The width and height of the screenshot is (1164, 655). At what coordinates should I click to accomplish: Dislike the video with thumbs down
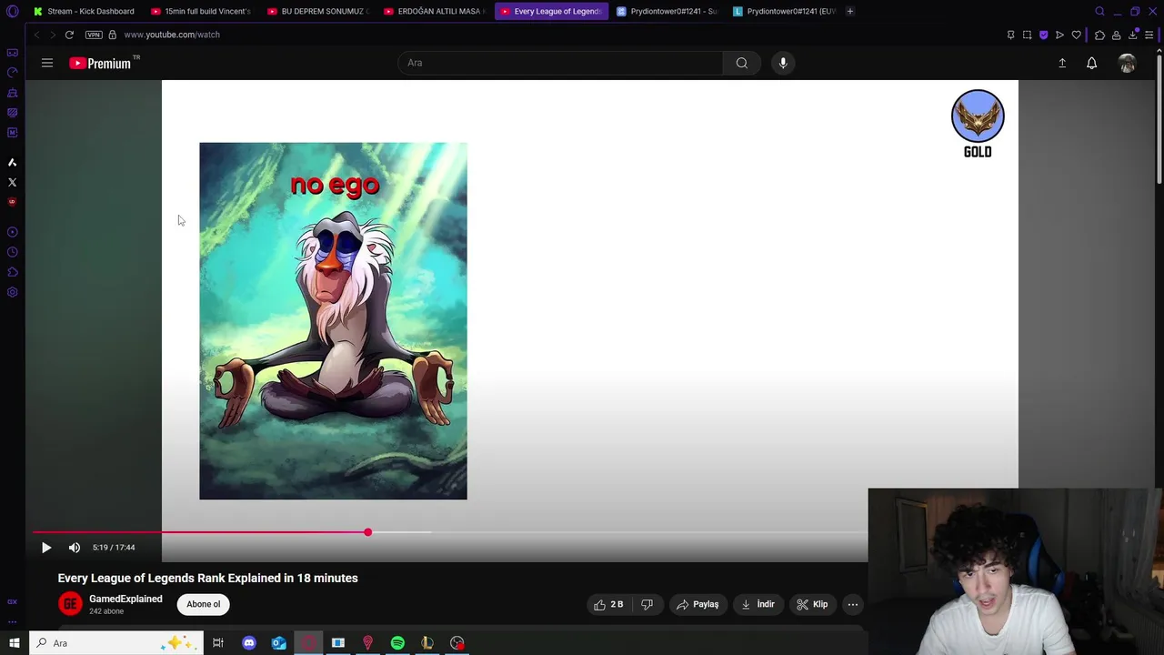pos(647,604)
